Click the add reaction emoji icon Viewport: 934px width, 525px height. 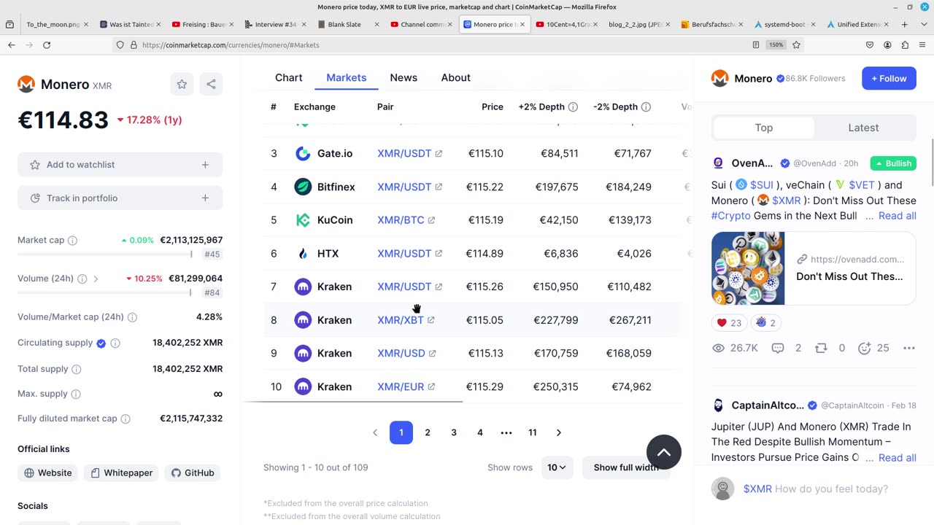click(865, 348)
